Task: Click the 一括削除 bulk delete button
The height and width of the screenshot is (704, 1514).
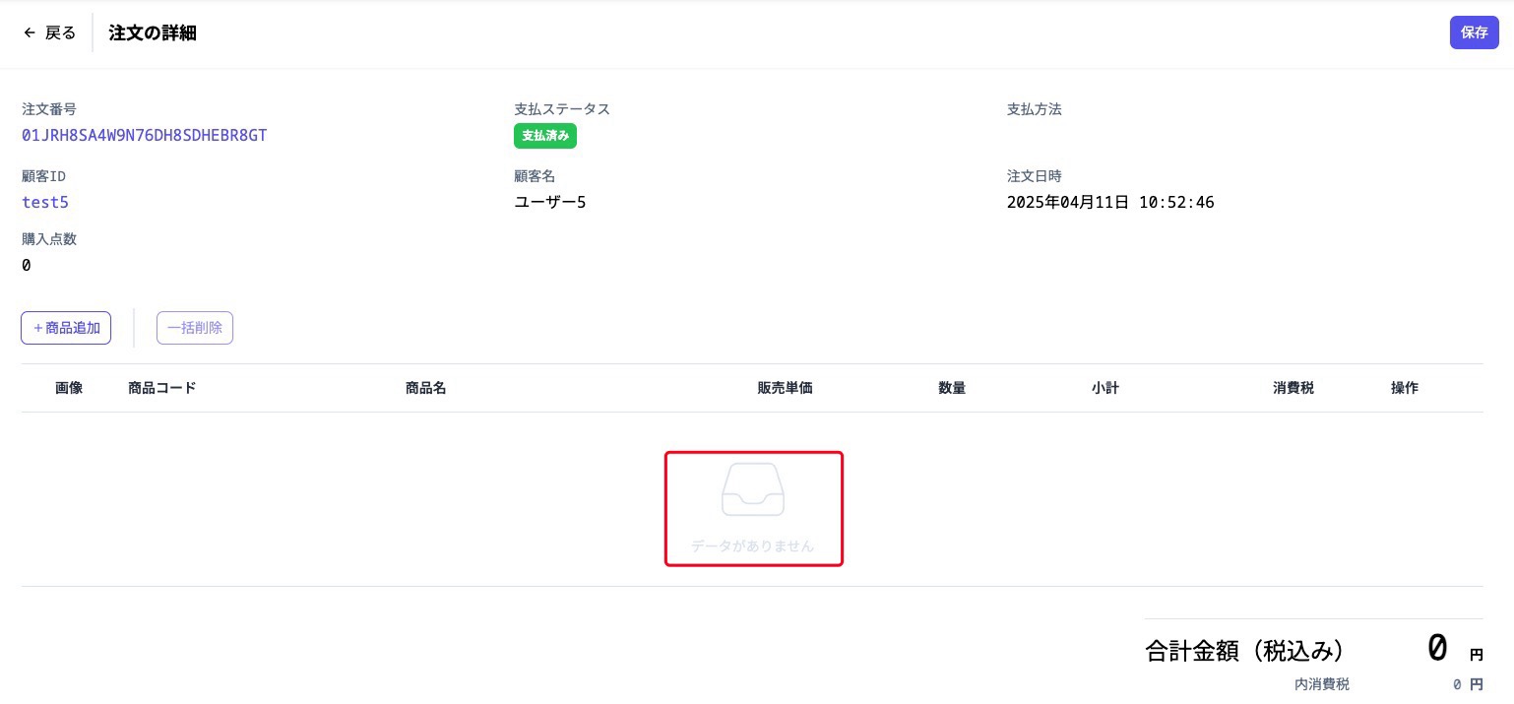Action: pyautogui.click(x=195, y=328)
